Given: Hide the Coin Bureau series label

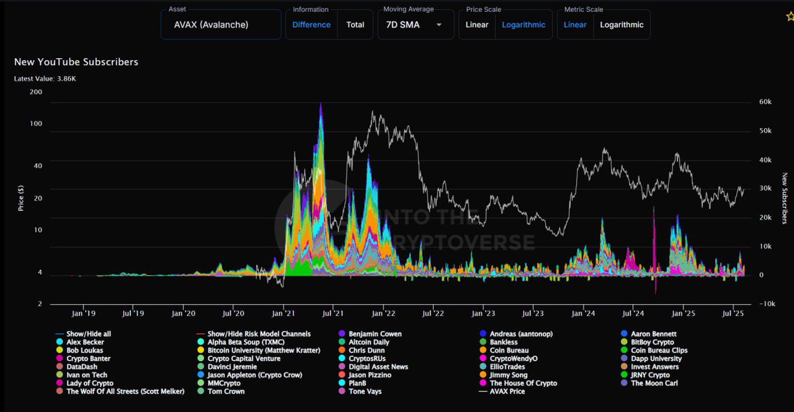Looking at the screenshot, I should coord(509,350).
